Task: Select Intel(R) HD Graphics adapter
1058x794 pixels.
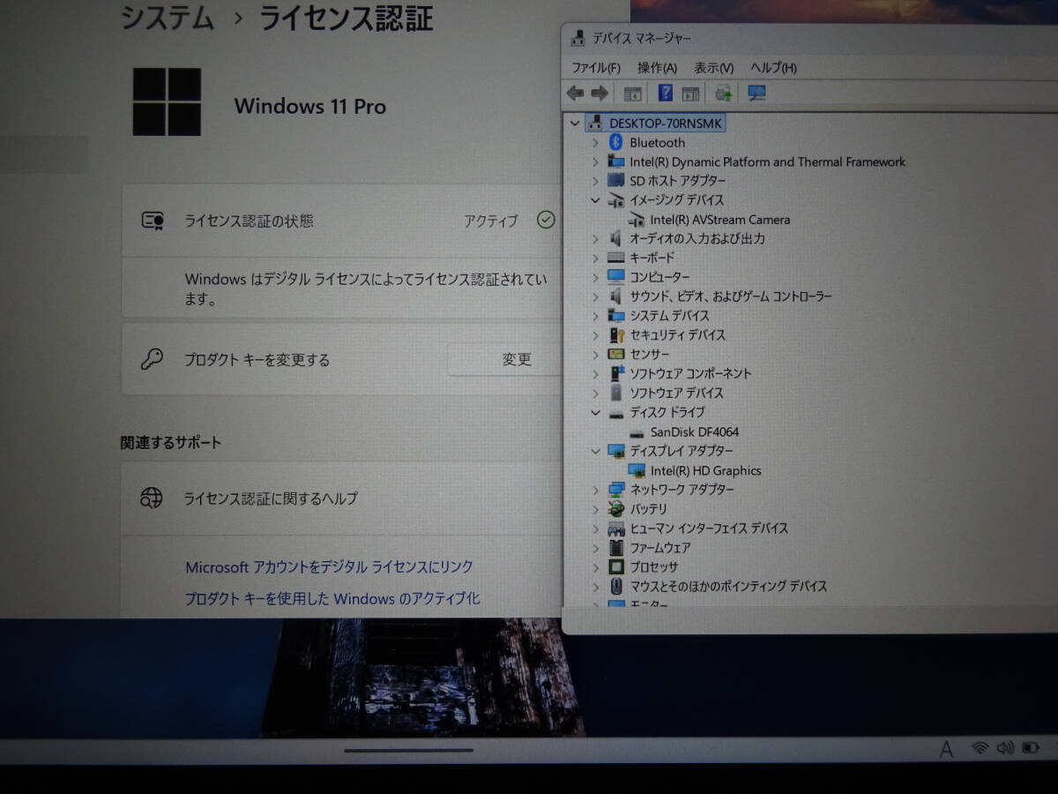Action: [705, 471]
